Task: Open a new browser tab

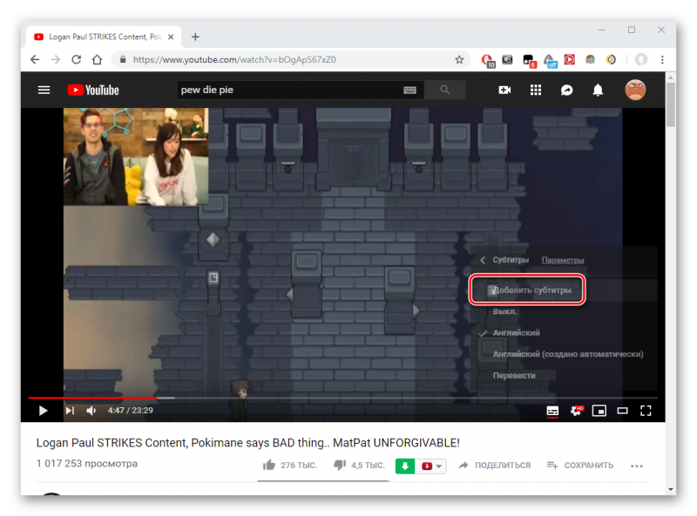Action: [x=195, y=37]
